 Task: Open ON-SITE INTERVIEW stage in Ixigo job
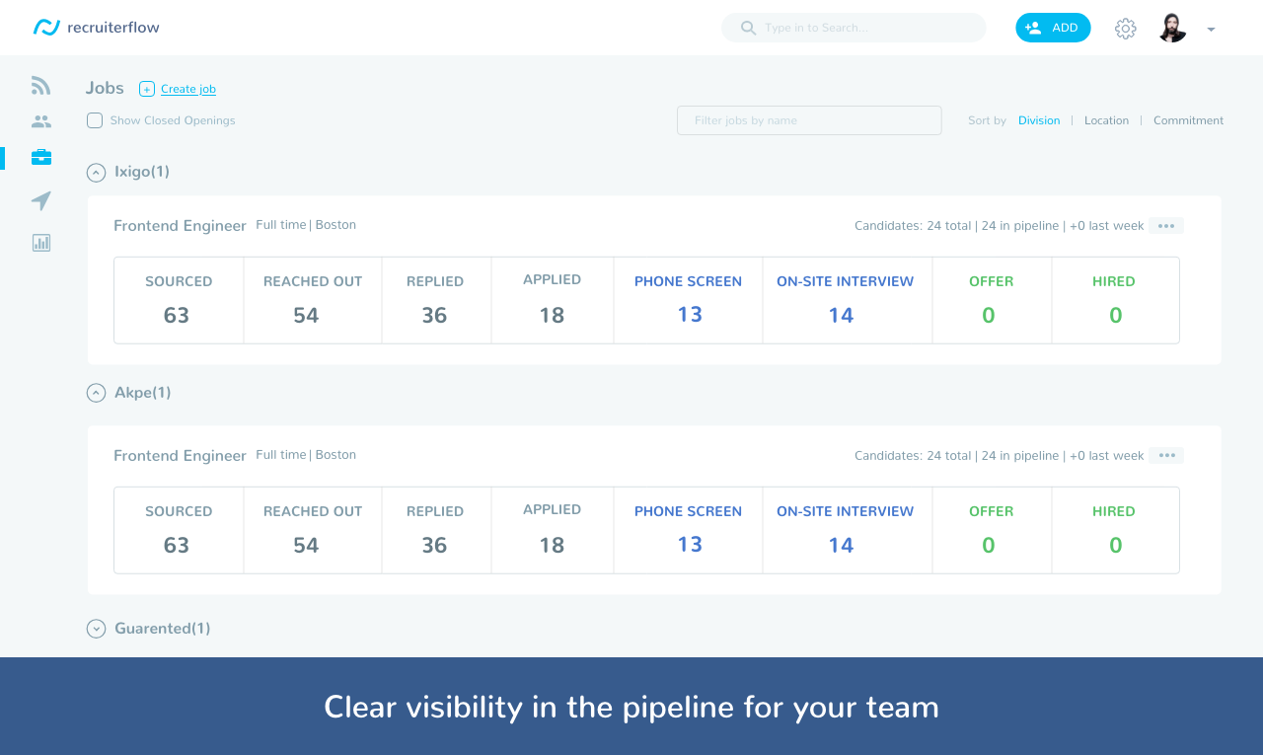click(x=847, y=300)
